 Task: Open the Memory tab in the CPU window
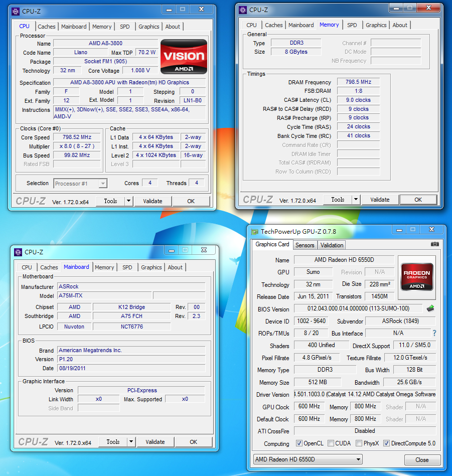(102, 27)
